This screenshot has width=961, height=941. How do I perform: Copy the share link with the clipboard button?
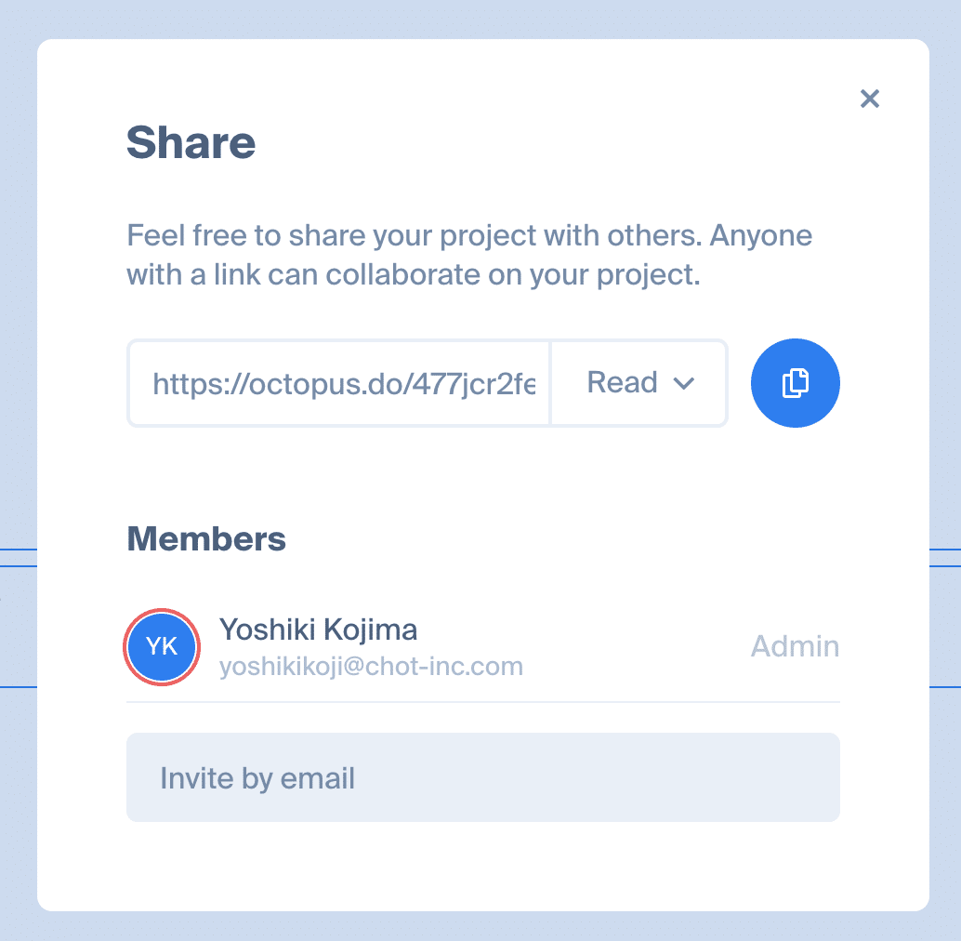tap(795, 383)
